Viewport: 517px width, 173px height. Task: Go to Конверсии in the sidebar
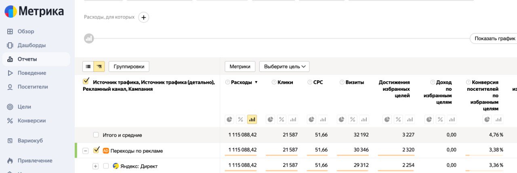(x=32, y=121)
